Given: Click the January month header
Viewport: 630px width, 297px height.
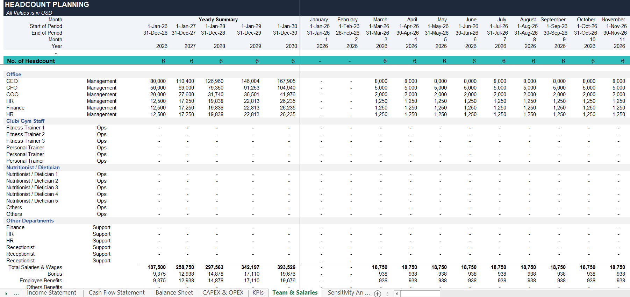Looking at the screenshot, I should pos(319,20).
